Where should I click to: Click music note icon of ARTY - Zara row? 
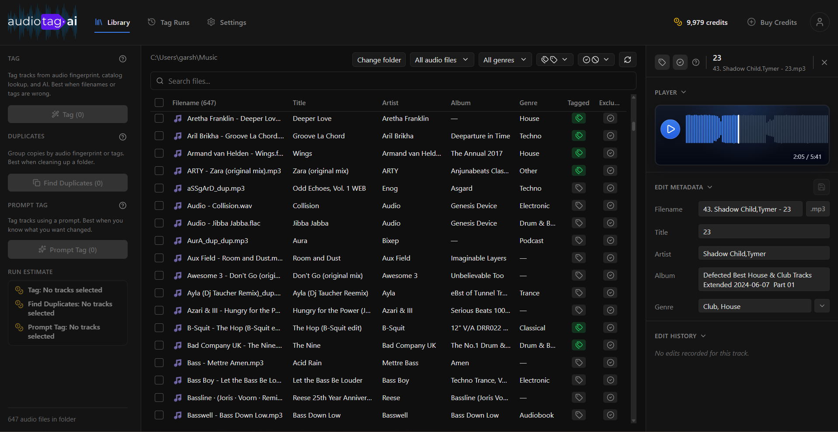pyautogui.click(x=177, y=171)
